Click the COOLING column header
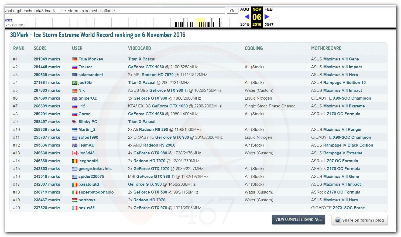401x237 pixels. tap(254, 48)
